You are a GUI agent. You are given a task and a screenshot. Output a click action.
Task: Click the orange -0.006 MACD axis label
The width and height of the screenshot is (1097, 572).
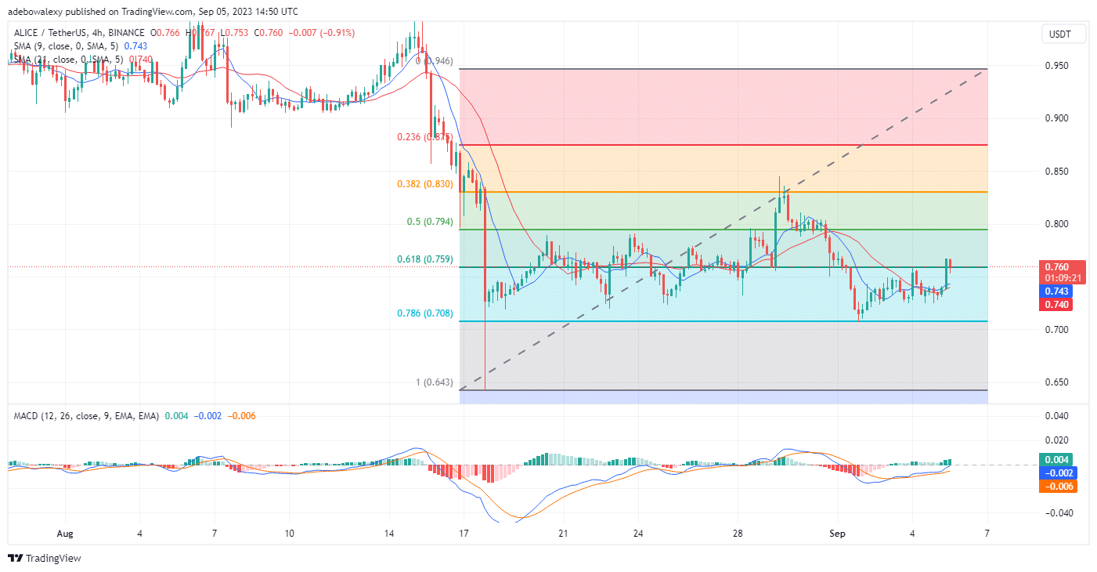pos(1058,487)
